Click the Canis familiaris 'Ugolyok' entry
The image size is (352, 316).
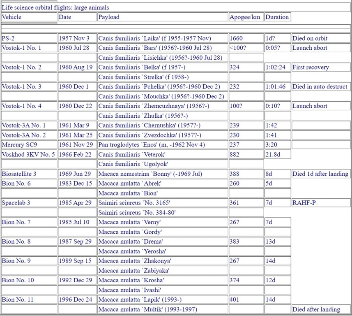coord(163,164)
